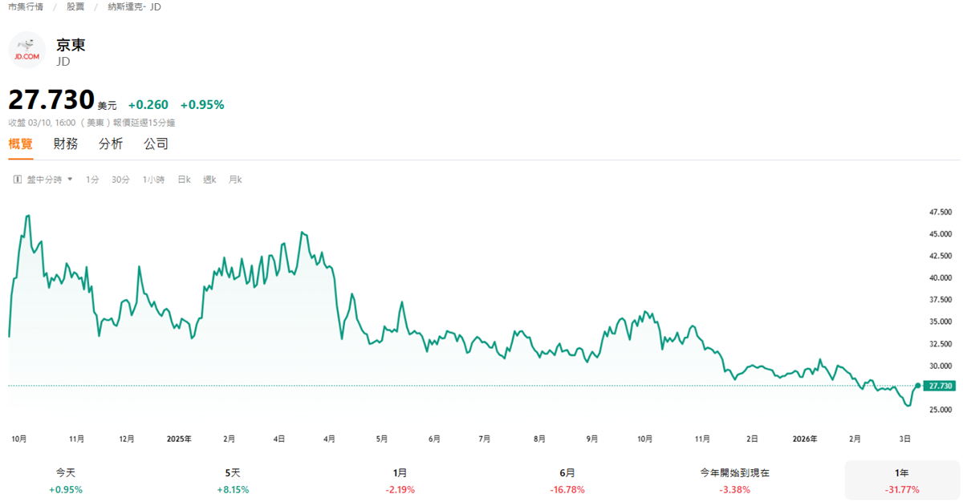Select the 30分 chart interval
The image size is (963, 502).
(120, 180)
